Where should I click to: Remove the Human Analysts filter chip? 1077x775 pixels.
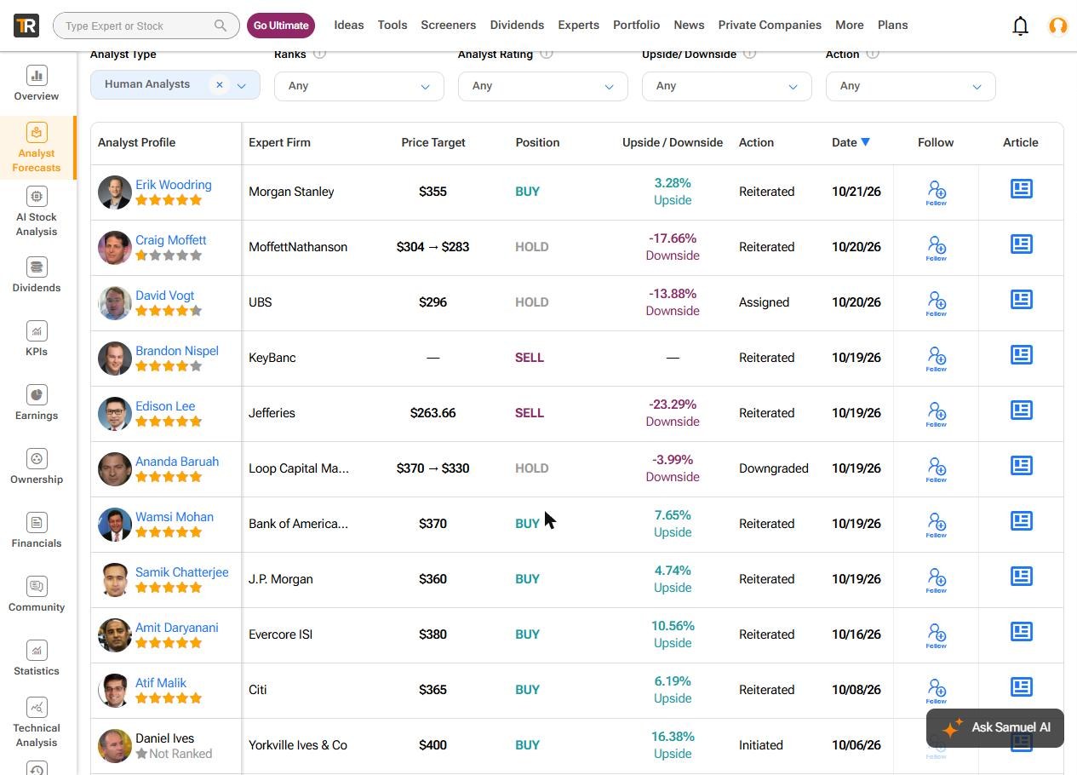[x=220, y=84]
